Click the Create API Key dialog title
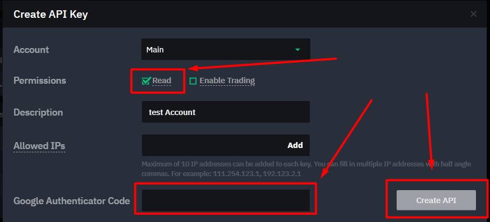This screenshot has height=222, width=490. coord(50,15)
